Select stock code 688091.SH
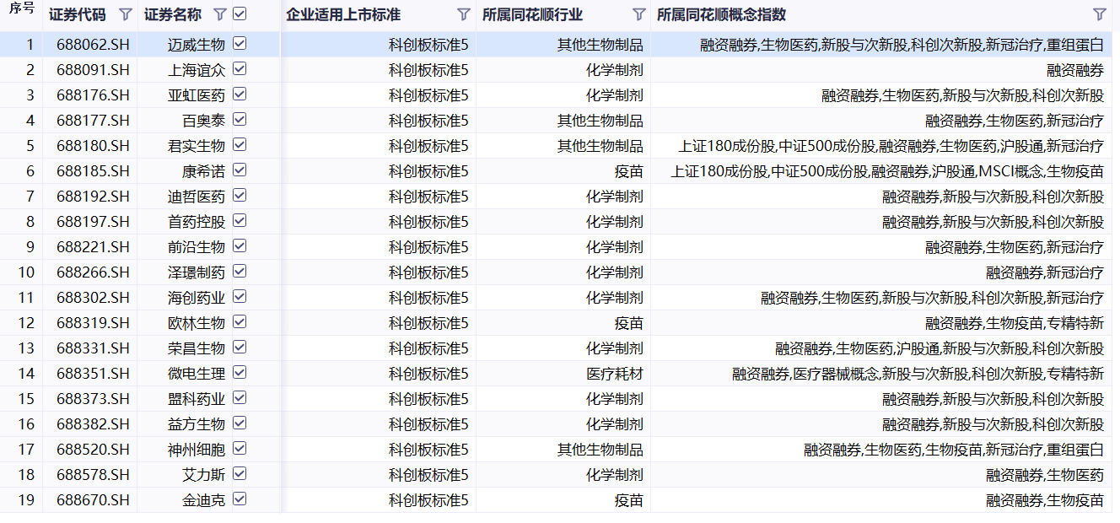Image resolution: width=1120 pixels, height=523 pixels. pos(94,70)
